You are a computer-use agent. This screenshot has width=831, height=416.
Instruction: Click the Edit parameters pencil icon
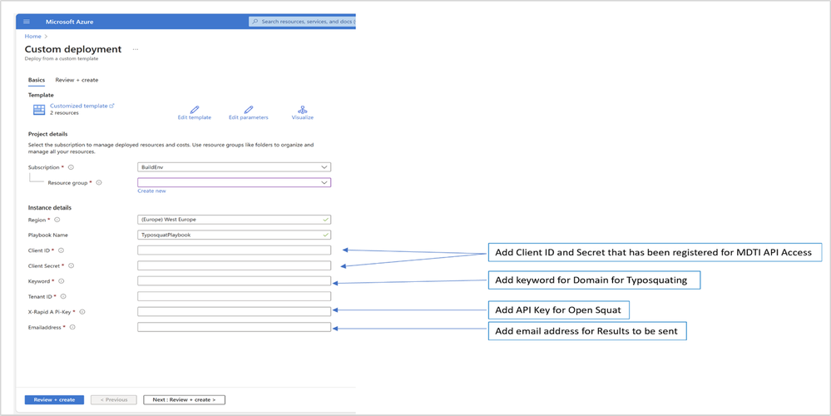pos(249,110)
